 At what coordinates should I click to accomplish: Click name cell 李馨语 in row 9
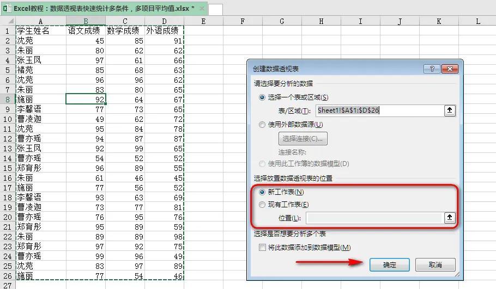coord(41,109)
